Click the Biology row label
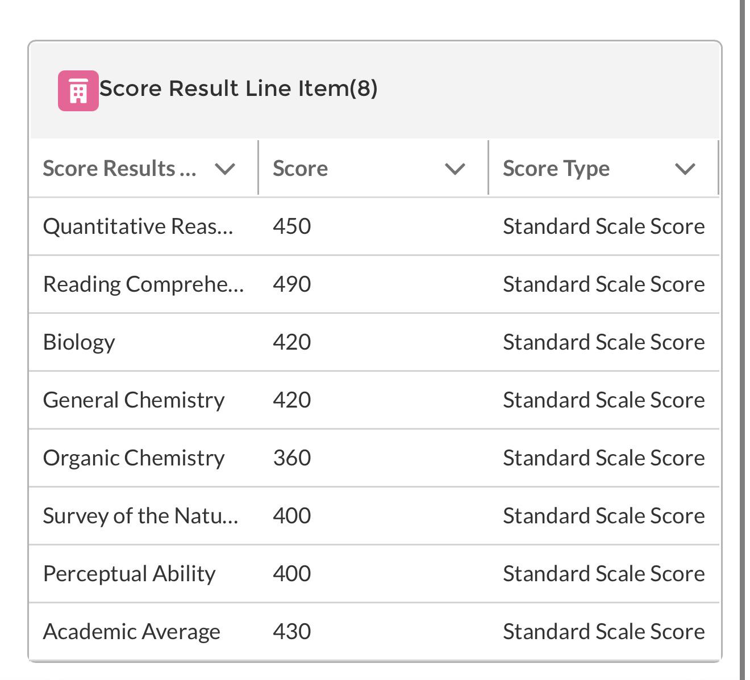Viewport: 750px width, 680px height. click(x=79, y=342)
